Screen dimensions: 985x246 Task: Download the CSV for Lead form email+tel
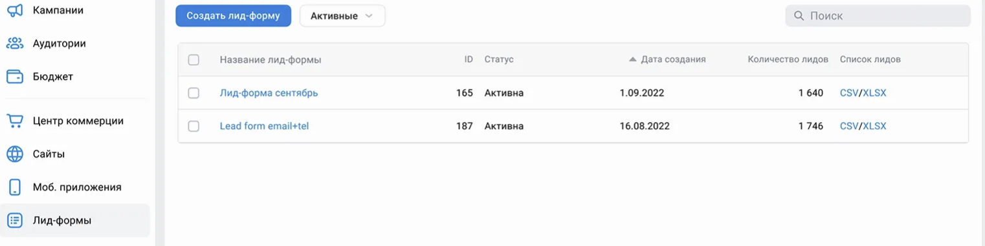[848, 126]
